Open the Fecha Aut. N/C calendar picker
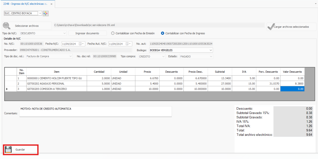The width and height of the screenshot is (318, 159). [x=128, y=44]
